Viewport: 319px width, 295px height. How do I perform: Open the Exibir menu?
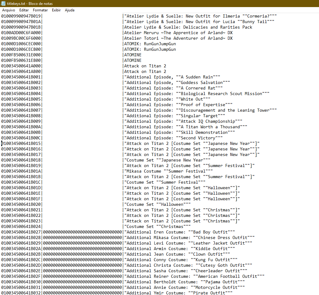click(x=56, y=10)
